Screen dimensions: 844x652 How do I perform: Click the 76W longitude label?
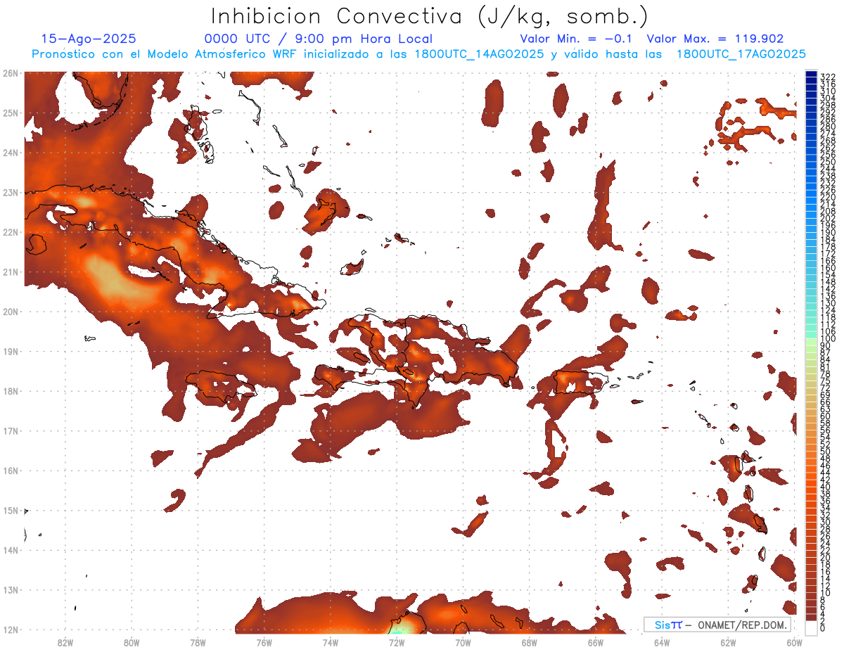pyautogui.click(x=264, y=643)
